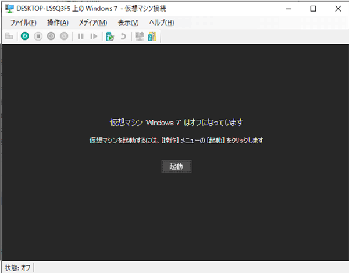Click the 起動 button to start VM
This screenshot has width=349, height=273.
[176, 167]
